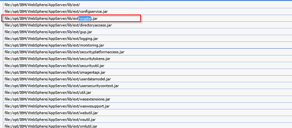Click the webutil.jar entry

tap(148, 113)
